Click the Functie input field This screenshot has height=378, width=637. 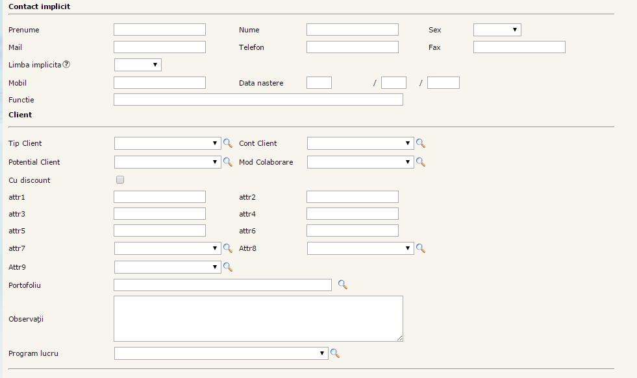point(258,100)
